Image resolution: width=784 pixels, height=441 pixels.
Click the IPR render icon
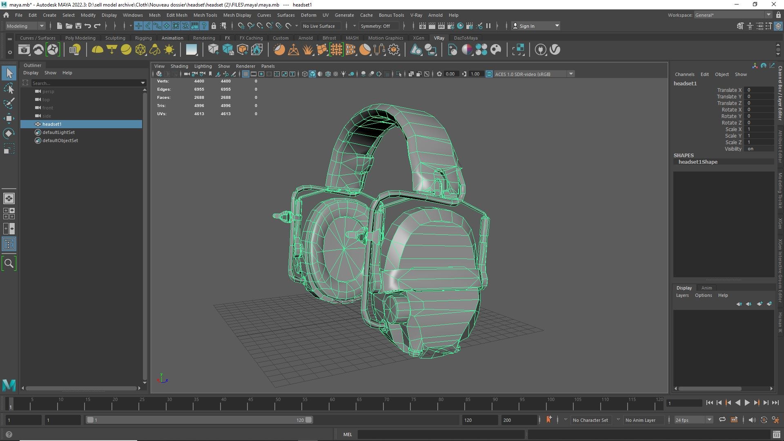pyautogui.click(x=441, y=26)
